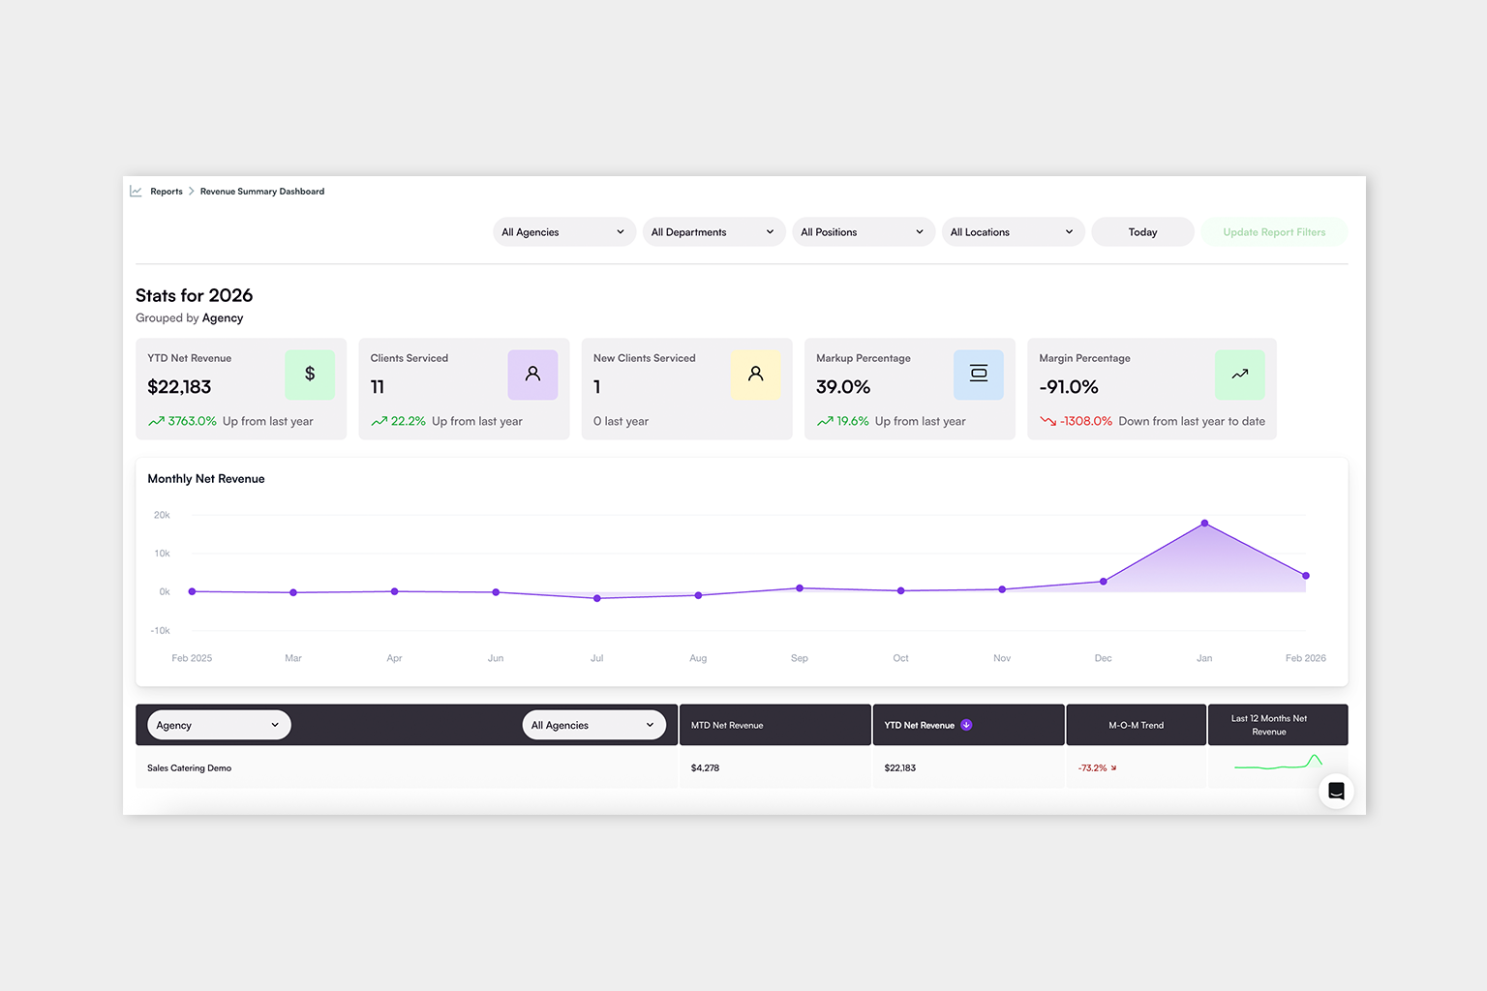Sort by MTD Net Revenue column
Viewport: 1487px width, 991px height.
(x=774, y=725)
